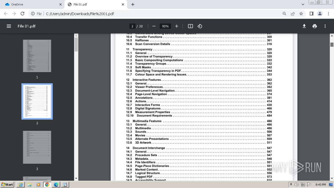View site information icon beside File
334x188 pixels.
pyautogui.click(x=33, y=14)
